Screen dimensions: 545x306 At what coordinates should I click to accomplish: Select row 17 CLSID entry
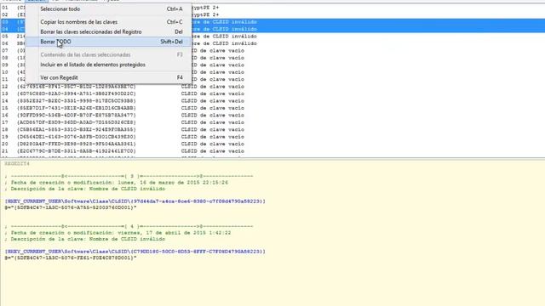coord(272,122)
